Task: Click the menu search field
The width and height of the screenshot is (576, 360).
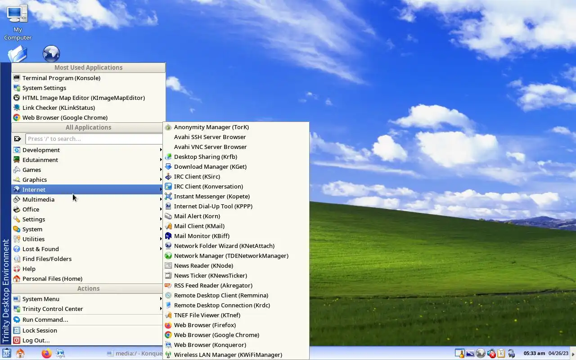Action: point(94,139)
